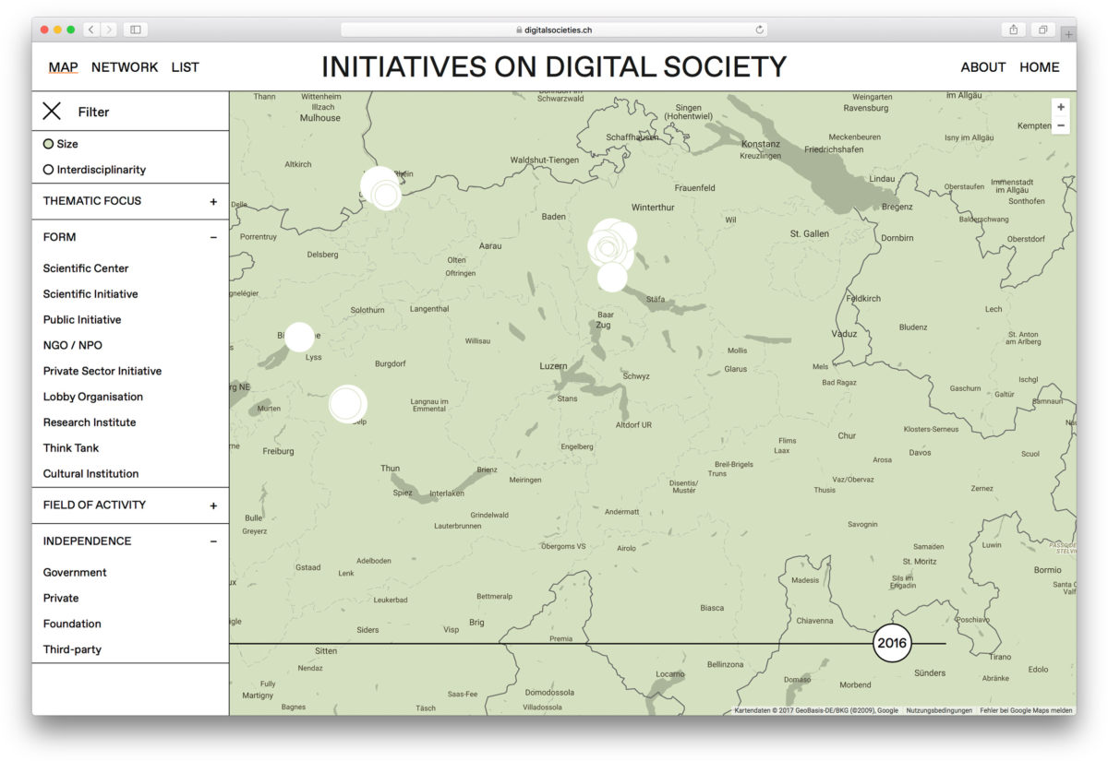Close the Filter panel with X icon
The width and height of the screenshot is (1108, 761).
point(53,112)
